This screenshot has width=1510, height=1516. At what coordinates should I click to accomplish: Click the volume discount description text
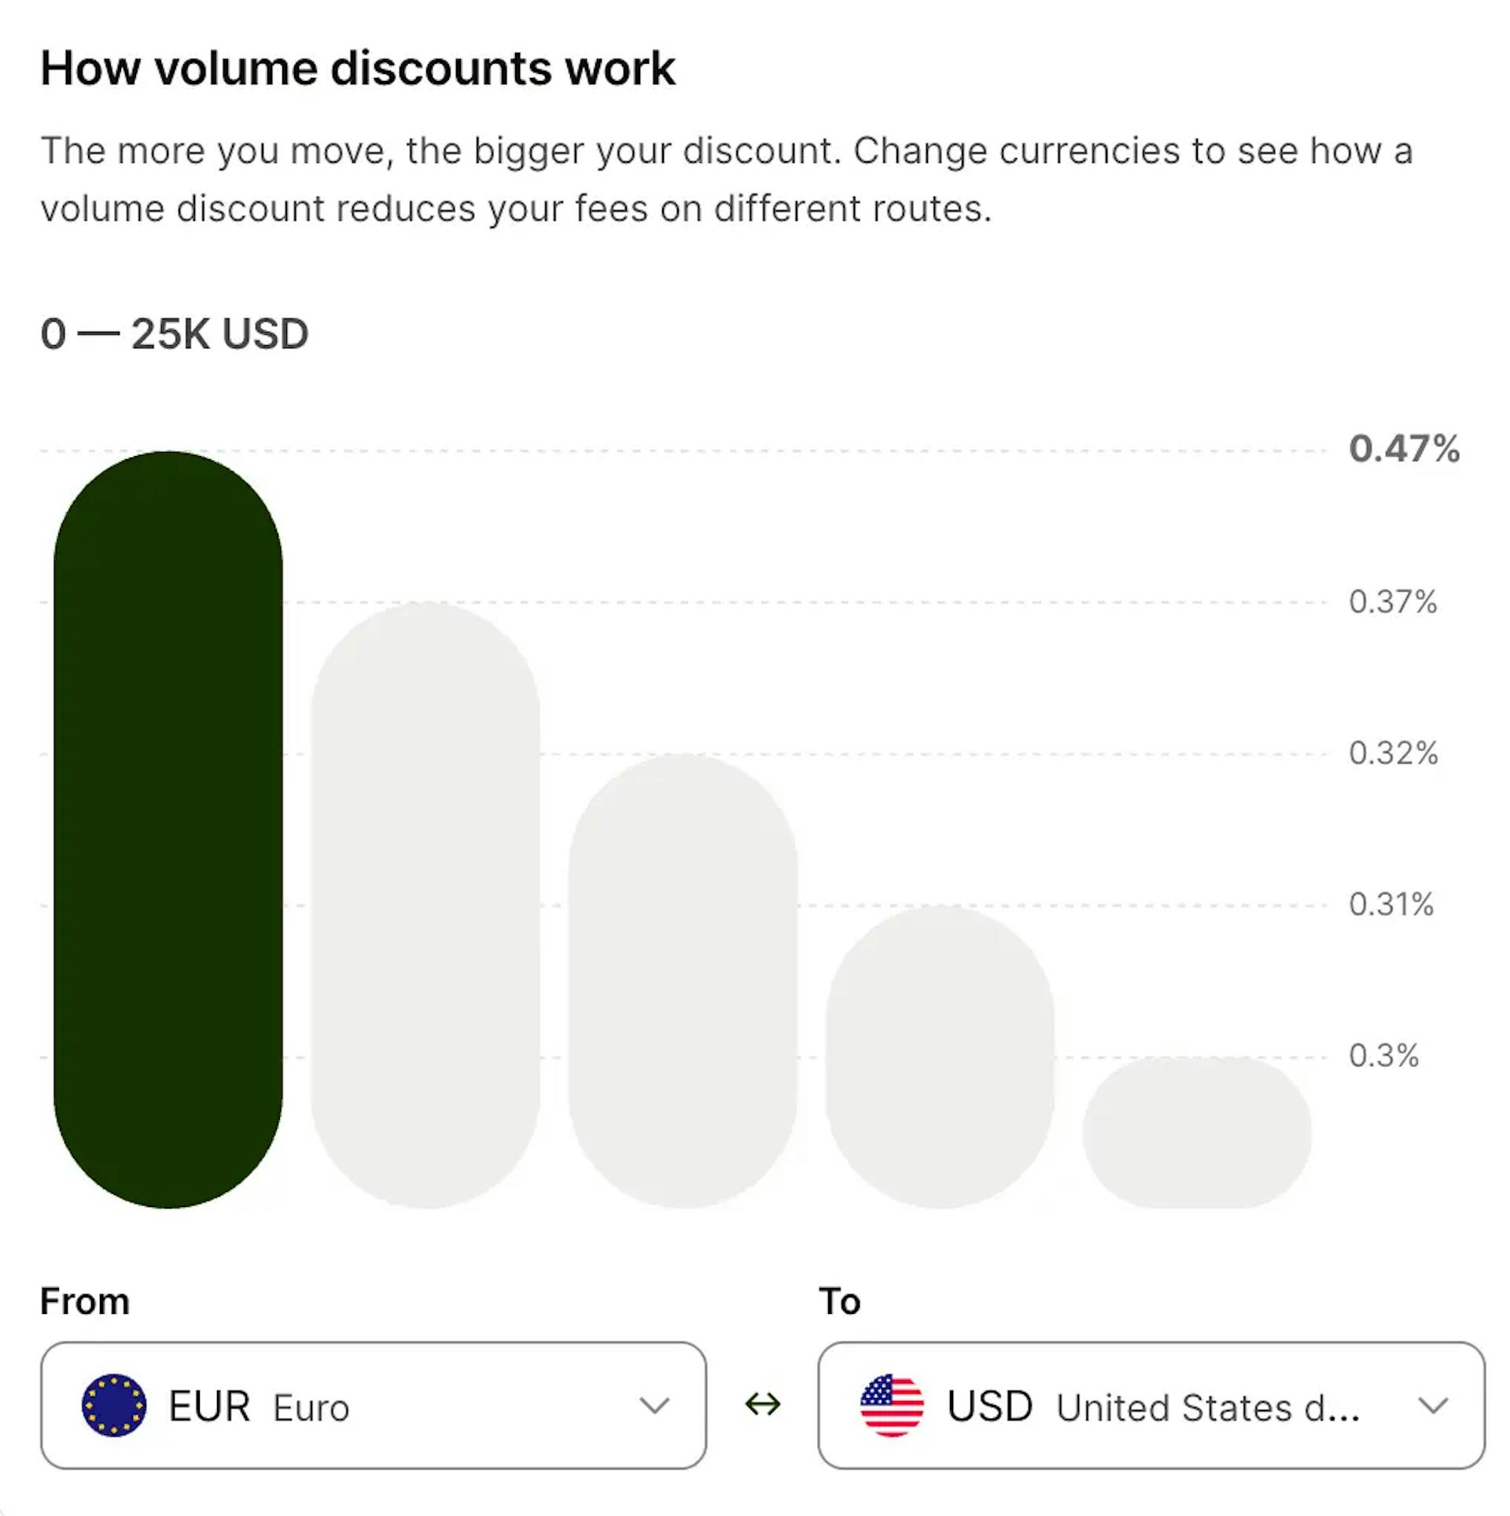click(727, 179)
